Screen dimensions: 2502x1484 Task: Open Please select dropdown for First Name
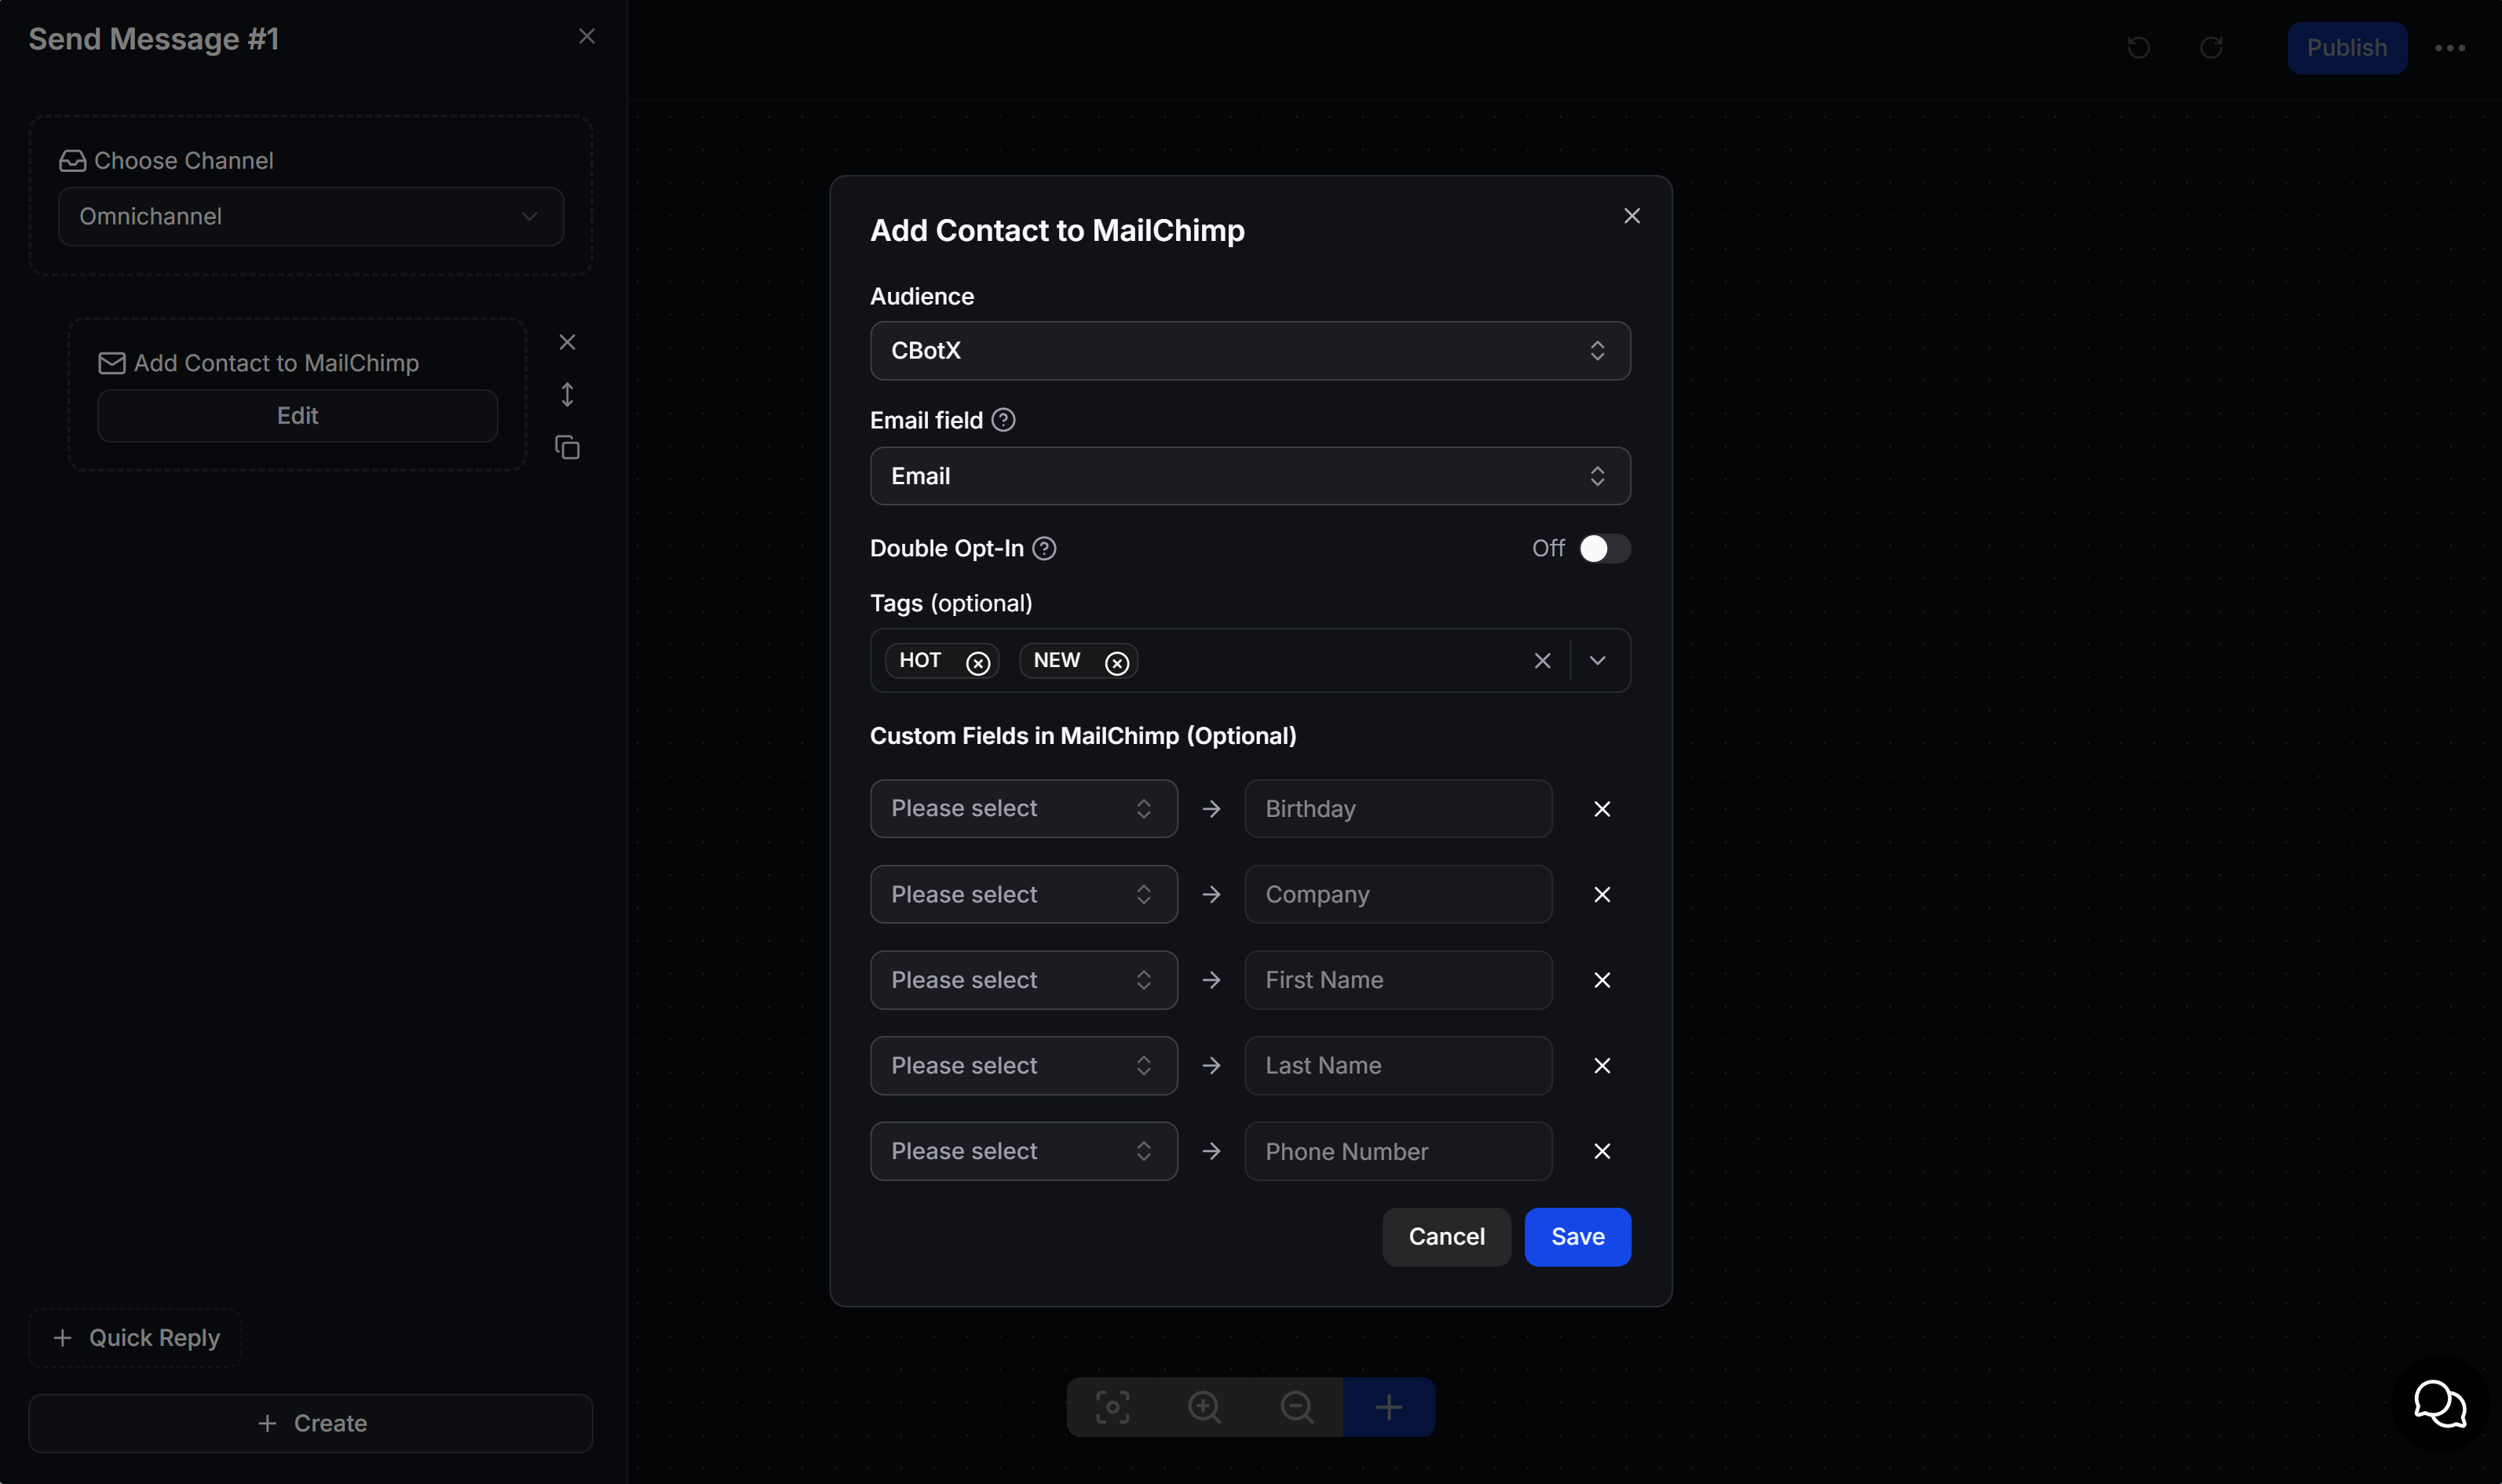pyautogui.click(x=1024, y=980)
